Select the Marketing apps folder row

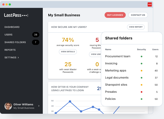(132, 70)
